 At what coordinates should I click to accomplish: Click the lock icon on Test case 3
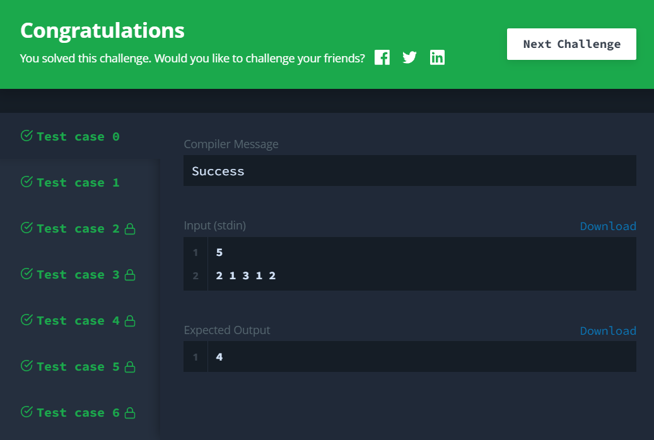click(x=130, y=274)
